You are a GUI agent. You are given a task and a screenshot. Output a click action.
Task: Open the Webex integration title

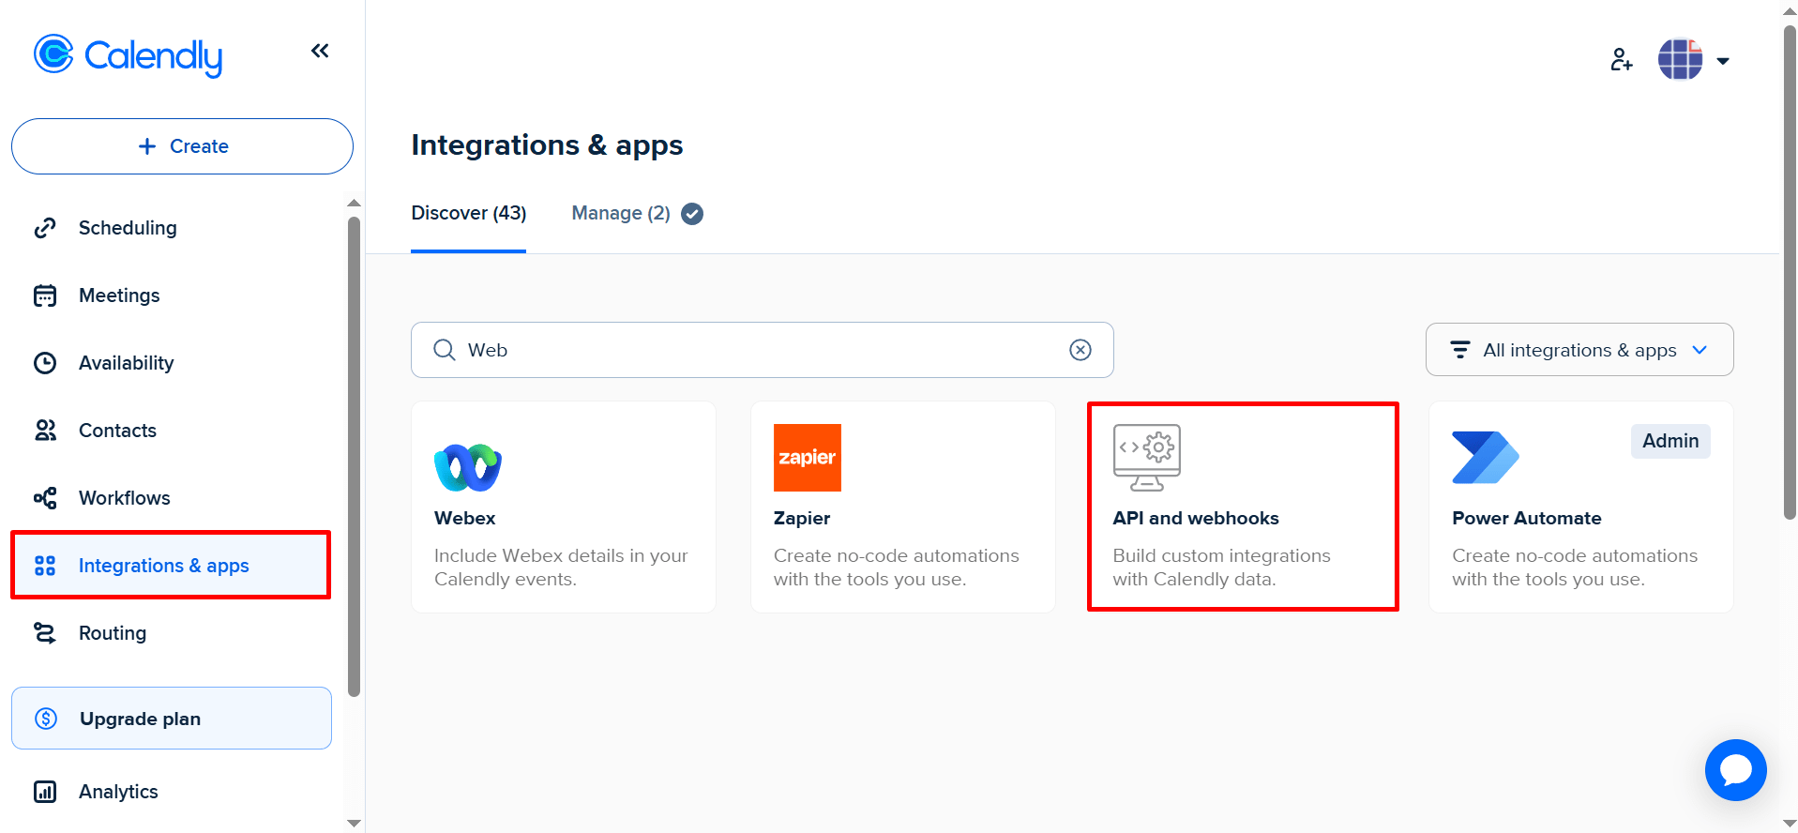[465, 518]
